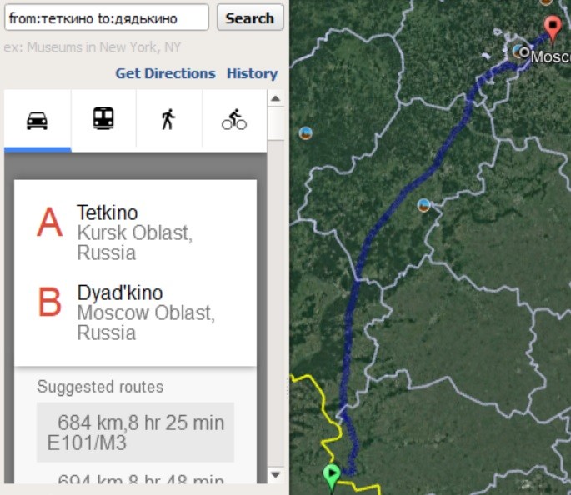Choose walking directions mode

point(168,121)
